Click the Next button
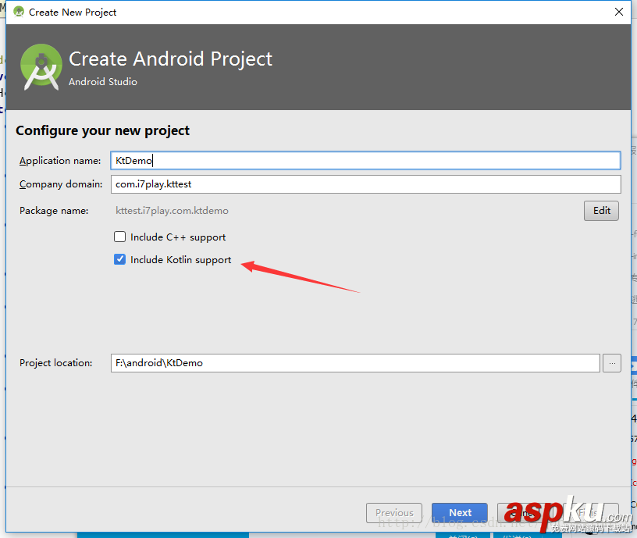Screen dimensions: 637x538 pyautogui.click(x=460, y=513)
